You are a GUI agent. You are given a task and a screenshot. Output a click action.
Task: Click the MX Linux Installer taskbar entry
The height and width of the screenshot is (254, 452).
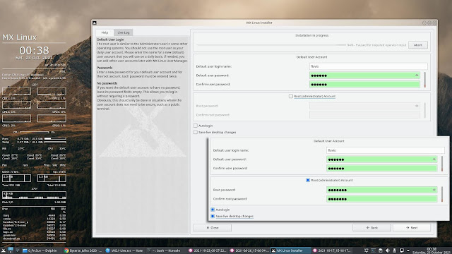pos(290,250)
